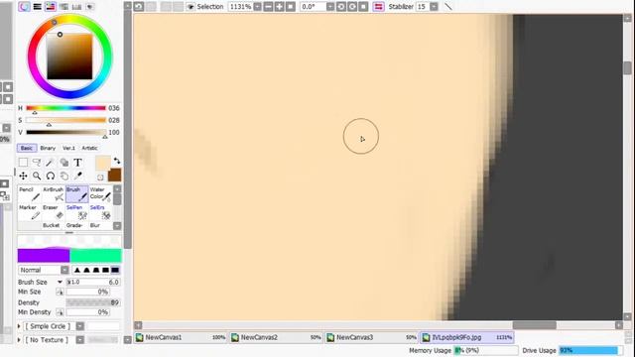Choose the Eraser tool
This screenshot has width=635, height=357.
coord(54,212)
